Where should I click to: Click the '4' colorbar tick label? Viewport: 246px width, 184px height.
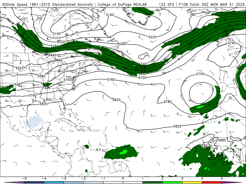[x=202, y=178]
